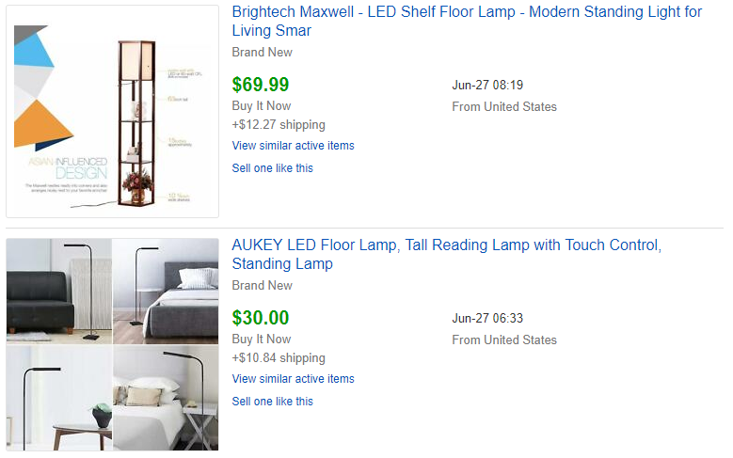This screenshot has height=458, width=733.
Task: Click From United States on Brightech listing
Action: (504, 107)
